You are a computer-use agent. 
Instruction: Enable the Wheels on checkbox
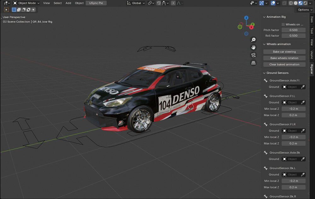pos(283,24)
